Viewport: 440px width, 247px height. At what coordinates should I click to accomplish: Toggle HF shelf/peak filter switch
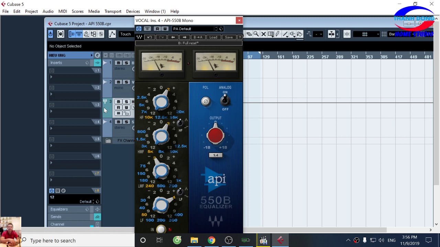[179, 123]
